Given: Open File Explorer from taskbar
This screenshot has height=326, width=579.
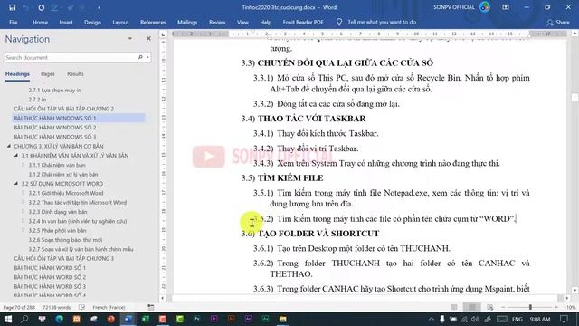Looking at the screenshot, I should tap(283, 319).
